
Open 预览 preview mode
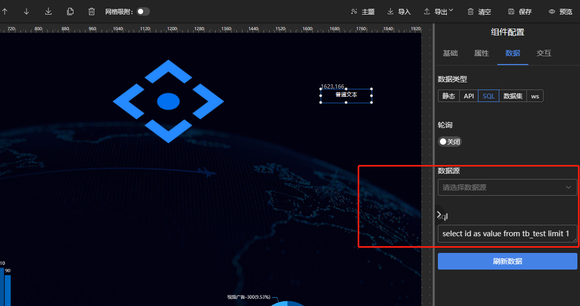tap(560, 11)
